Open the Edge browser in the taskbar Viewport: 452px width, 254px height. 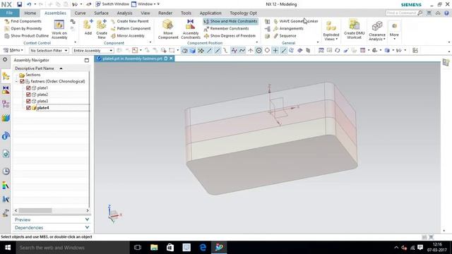tap(203, 248)
